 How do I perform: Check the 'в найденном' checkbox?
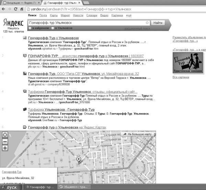click(30, 28)
